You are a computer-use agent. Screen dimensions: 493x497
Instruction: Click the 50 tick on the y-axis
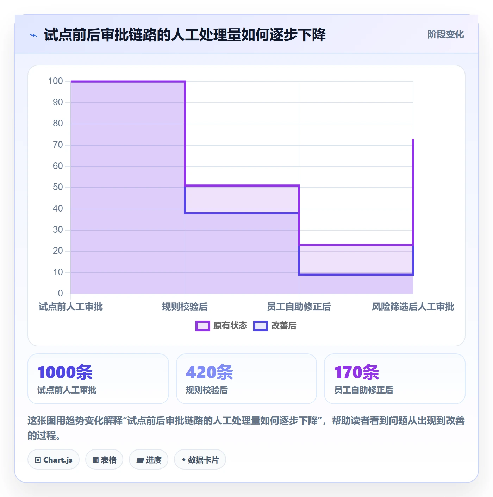click(58, 187)
